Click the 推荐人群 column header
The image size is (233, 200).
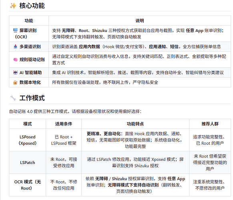(x=210, y=124)
